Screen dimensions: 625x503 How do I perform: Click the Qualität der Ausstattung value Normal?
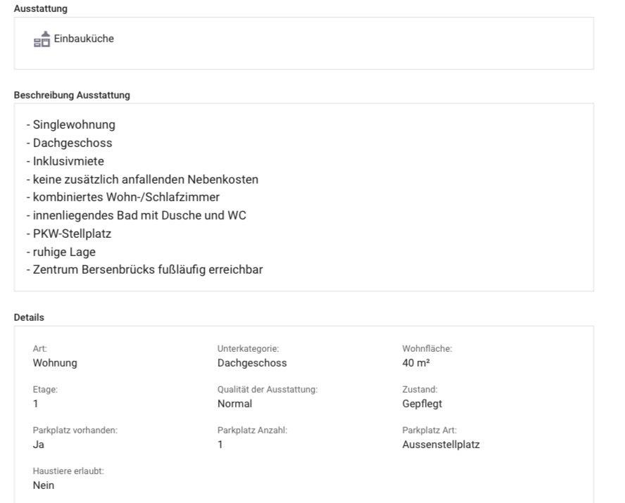click(x=234, y=404)
